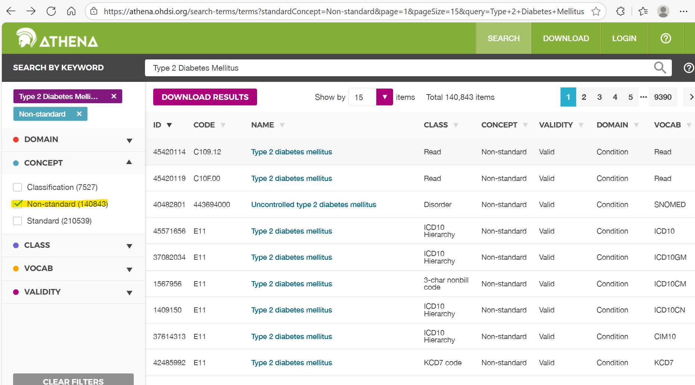695x385 pixels.
Task: Check the Classification (7527) checkbox
Action: point(18,187)
